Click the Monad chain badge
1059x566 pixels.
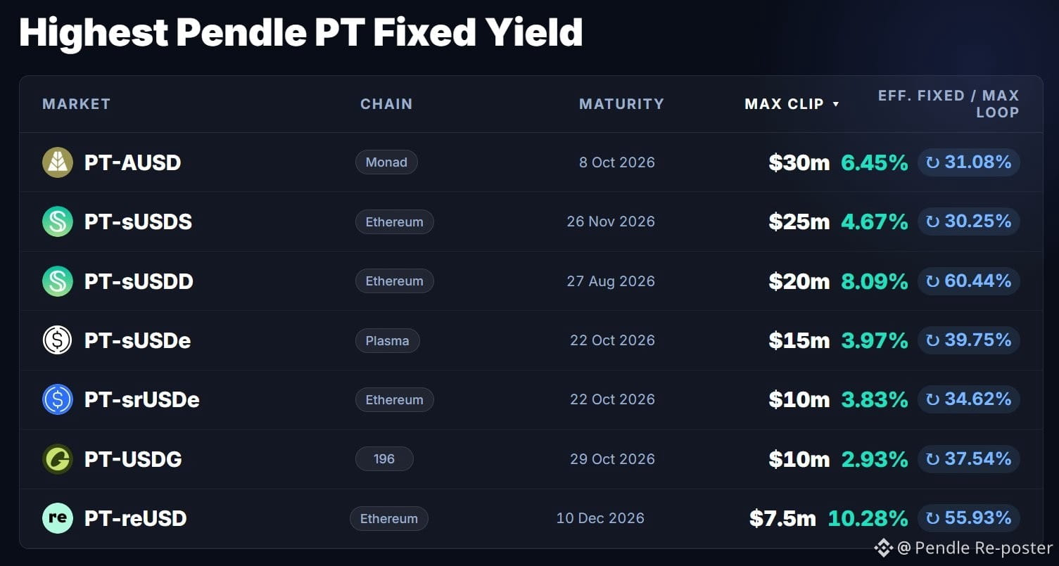(x=386, y=162)
